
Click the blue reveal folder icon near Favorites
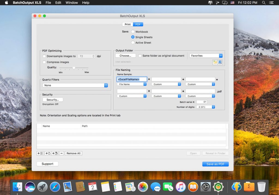coord(220,62)
